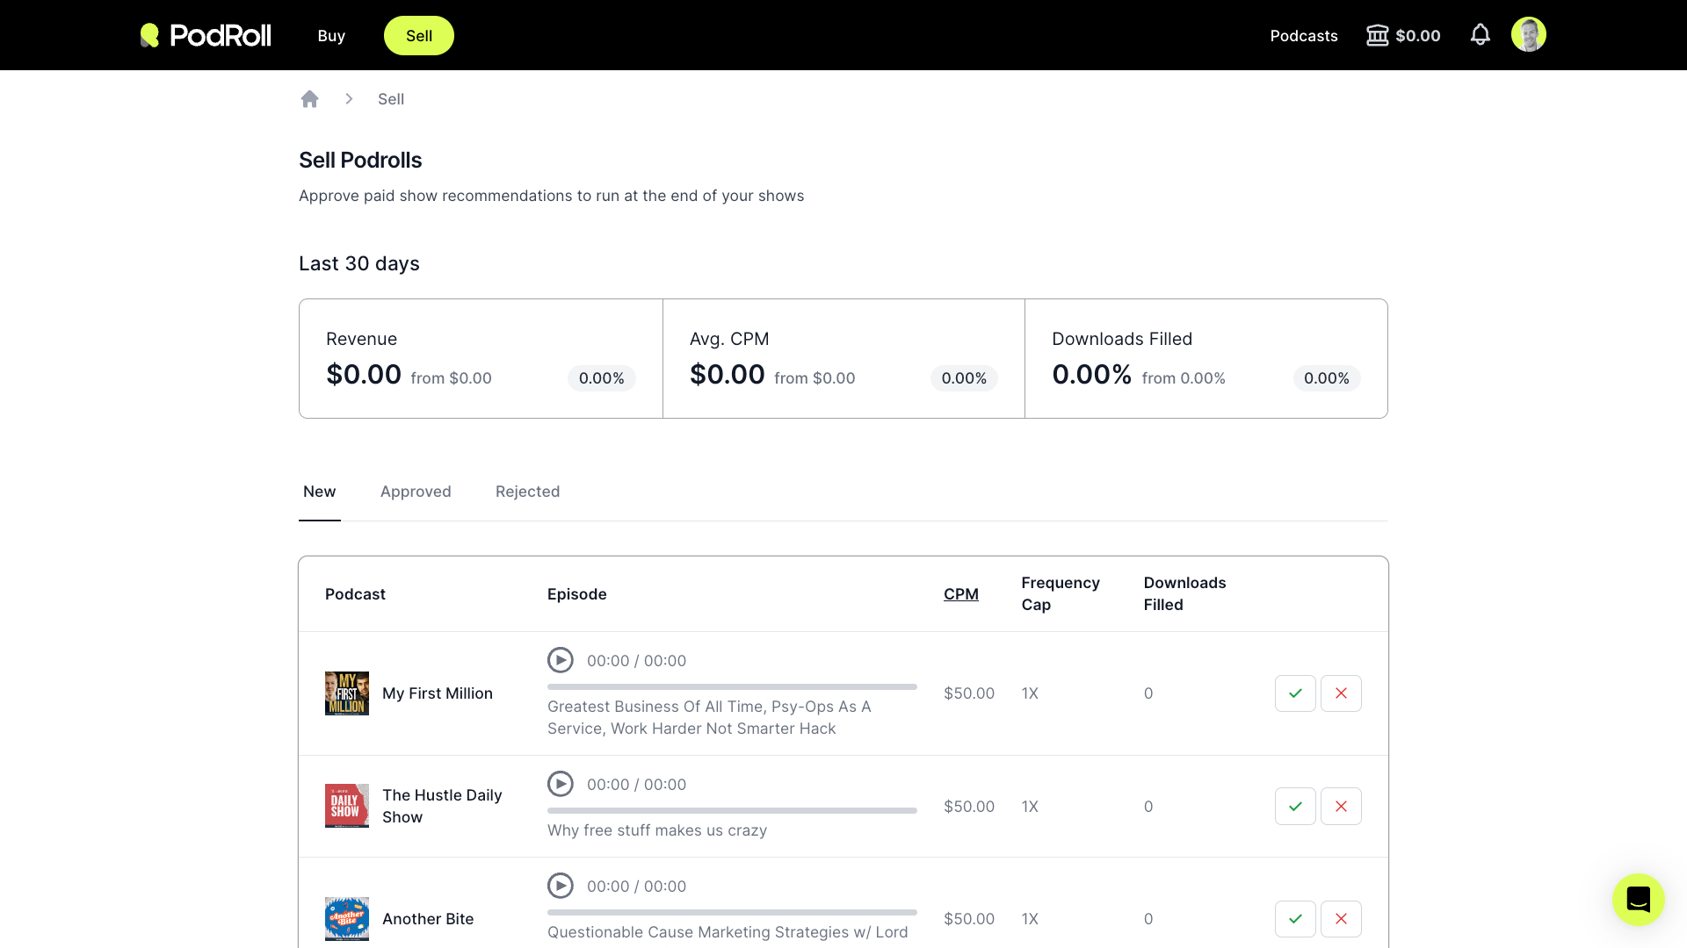Screen dimensions: 1687x948
Task: Click the Avg. CPM 0.00% change badge
Action: pos(964,378)
